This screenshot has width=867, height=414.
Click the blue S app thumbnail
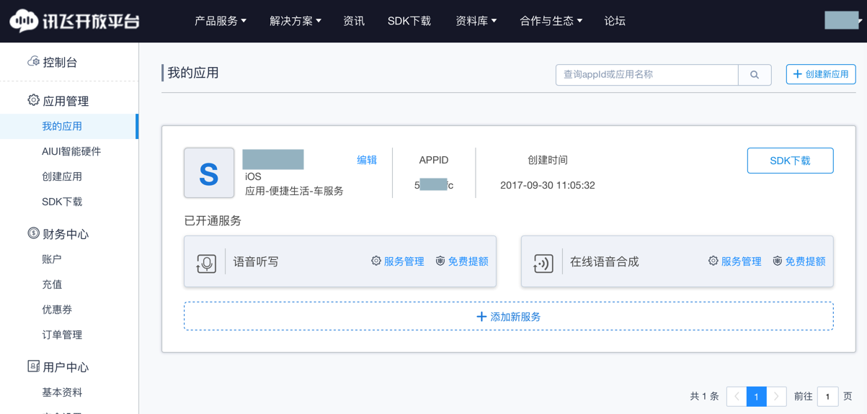[209, 173]
